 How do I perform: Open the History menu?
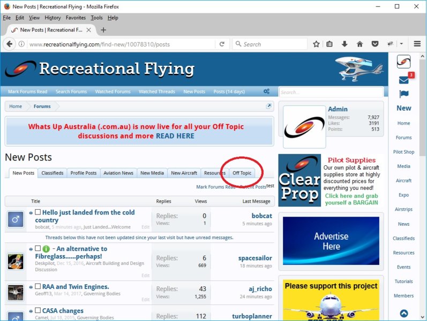(x=53, y=18)
